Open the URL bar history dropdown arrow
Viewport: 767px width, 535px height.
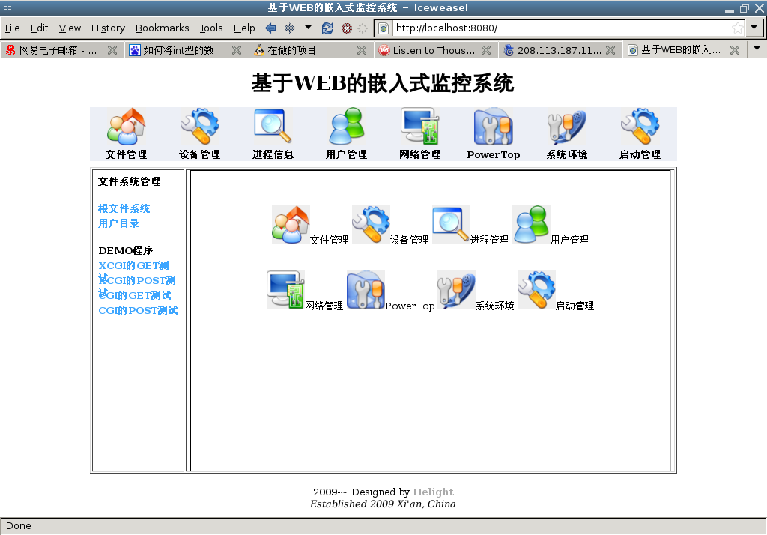coord(755,28)
